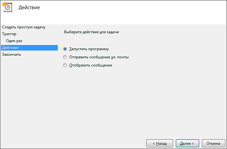The width and height of the screenshot is (227, 149).
Task: Click the yellow star badge on wizard icon
Action: [x=4, y=4]
